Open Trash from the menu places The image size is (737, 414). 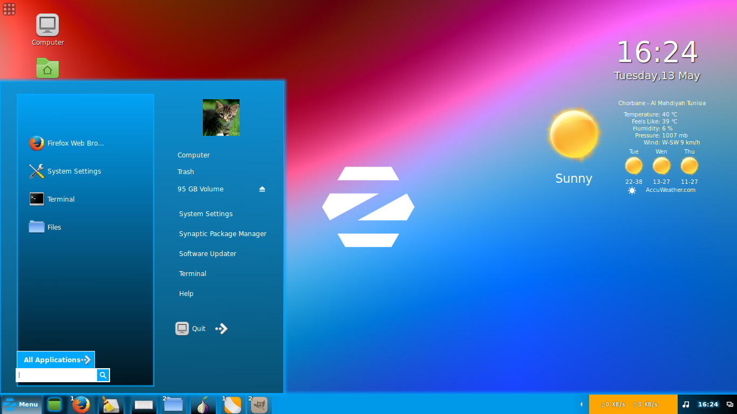click(186, 172)
